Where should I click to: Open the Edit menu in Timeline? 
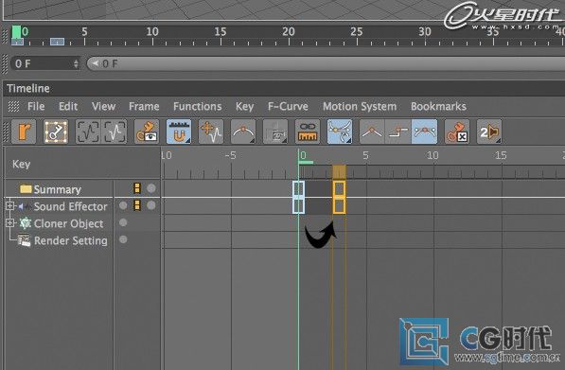[68, 106]
